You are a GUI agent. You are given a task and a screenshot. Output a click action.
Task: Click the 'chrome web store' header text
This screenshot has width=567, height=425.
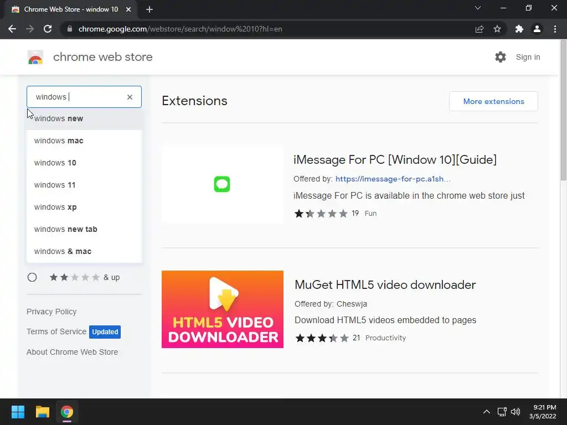click(102, 57)
